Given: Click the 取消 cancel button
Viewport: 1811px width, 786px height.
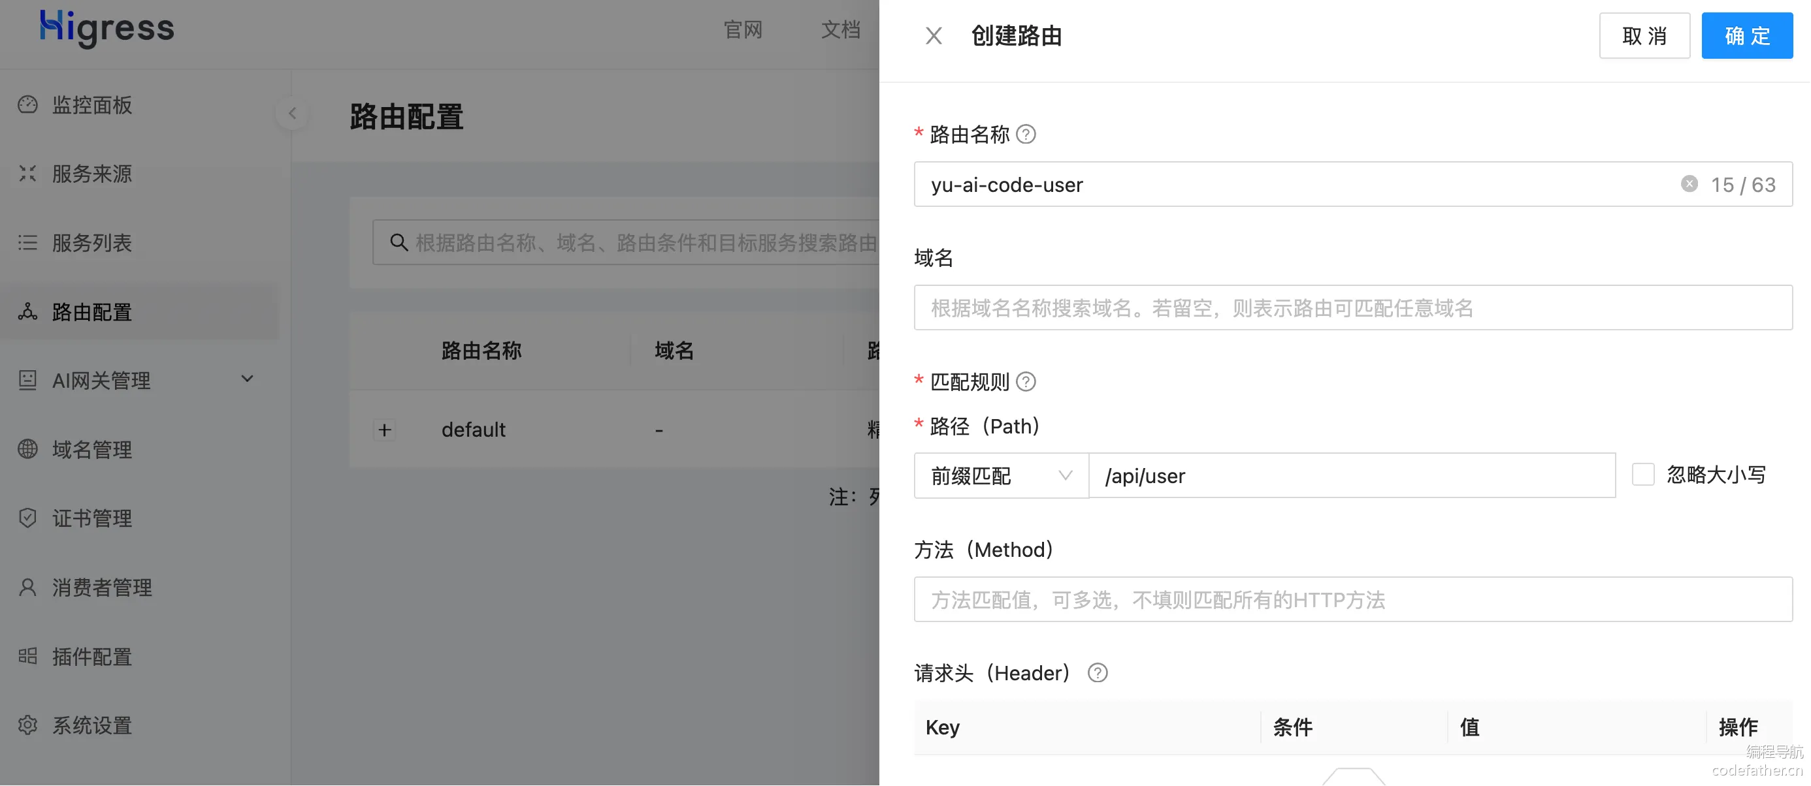Looking at the screenshot, I should click(x=1644, y=36).
